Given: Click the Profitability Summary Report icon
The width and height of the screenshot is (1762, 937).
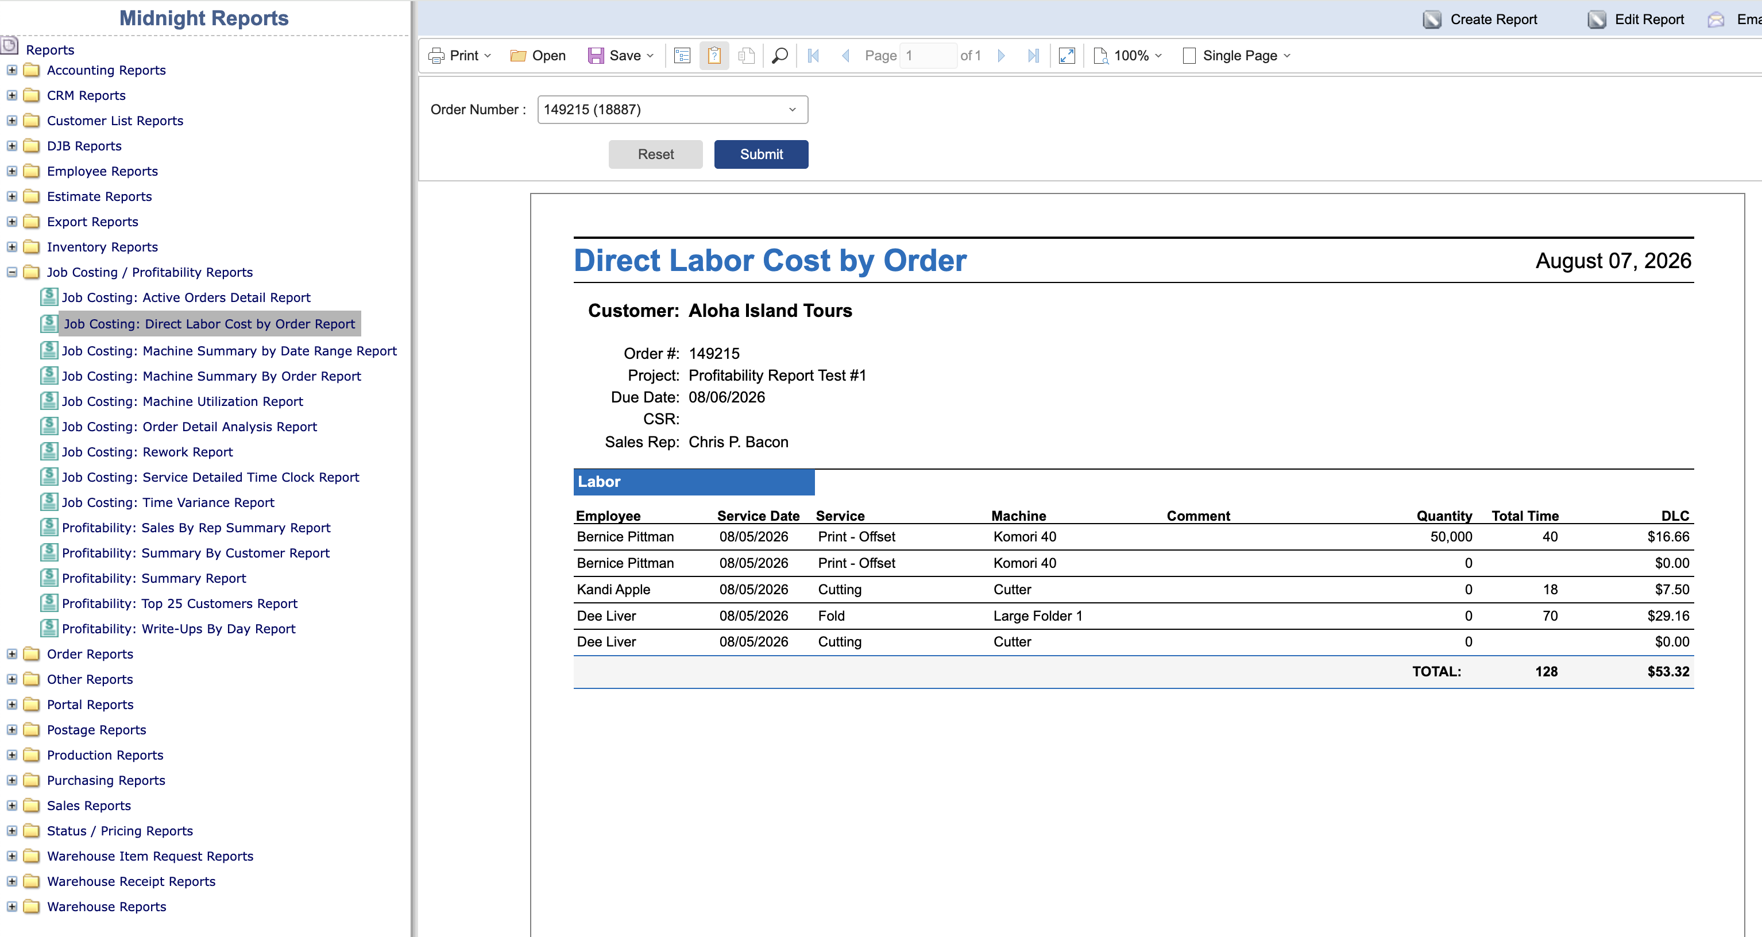Looking at the screenshot, I should pyautogui.click(x=49, y=578).
